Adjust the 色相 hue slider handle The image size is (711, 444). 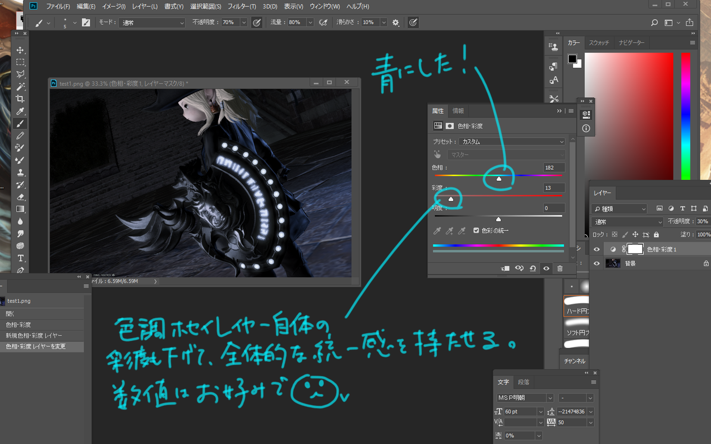tap(499, 179)
